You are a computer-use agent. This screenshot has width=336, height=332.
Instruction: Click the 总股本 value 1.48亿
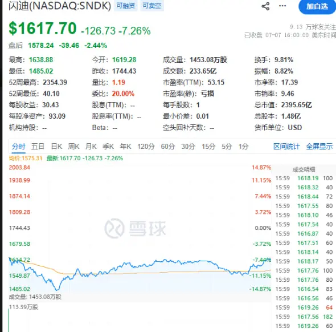[x=291, y=116]
